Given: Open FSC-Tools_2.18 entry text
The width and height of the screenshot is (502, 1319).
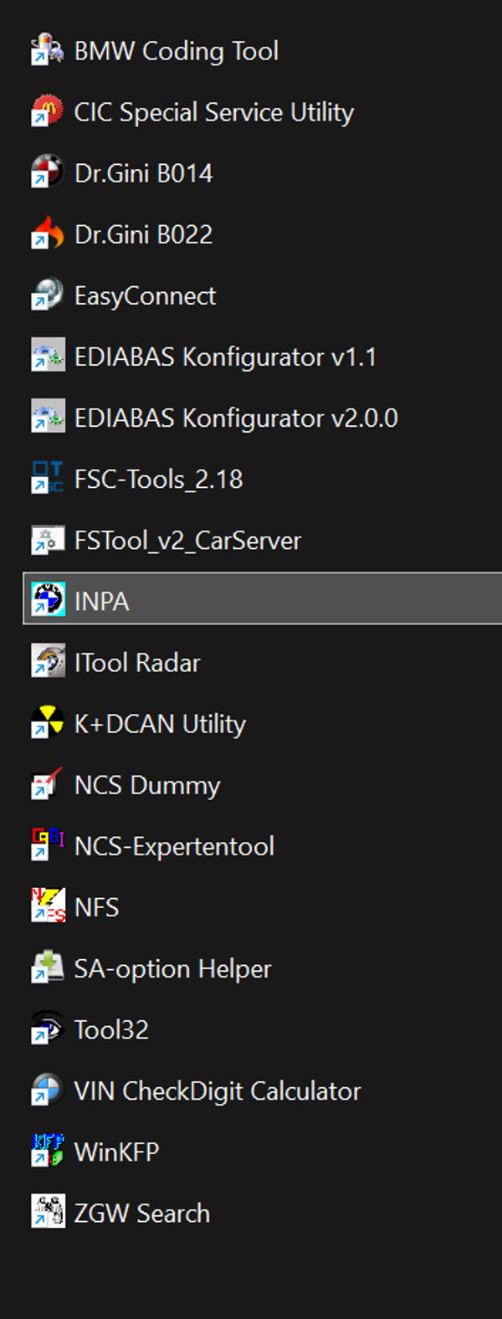Looking at the screenshot, I should pyautogui.click(x=159, y=480).
